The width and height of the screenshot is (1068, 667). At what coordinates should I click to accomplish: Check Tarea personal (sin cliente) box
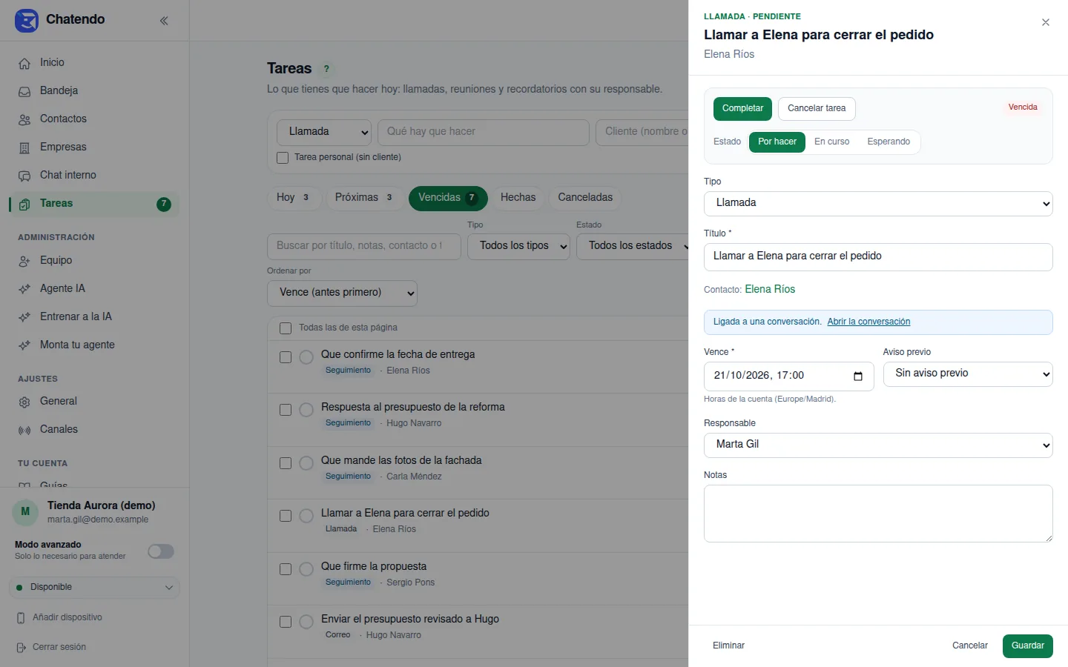pos(283,157)
